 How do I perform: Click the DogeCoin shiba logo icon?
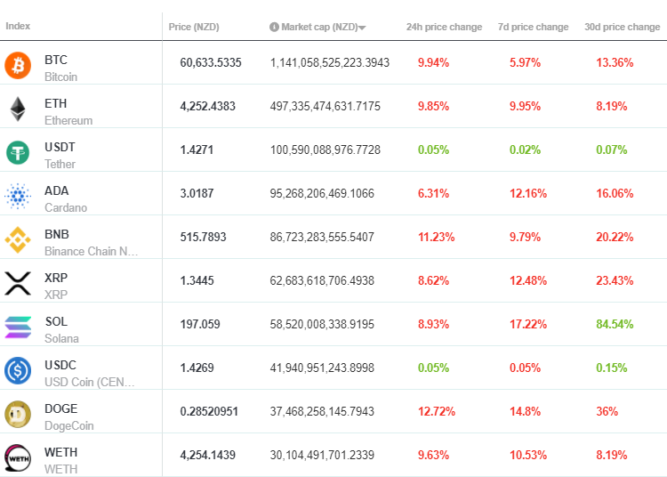(x=18, y=415)
